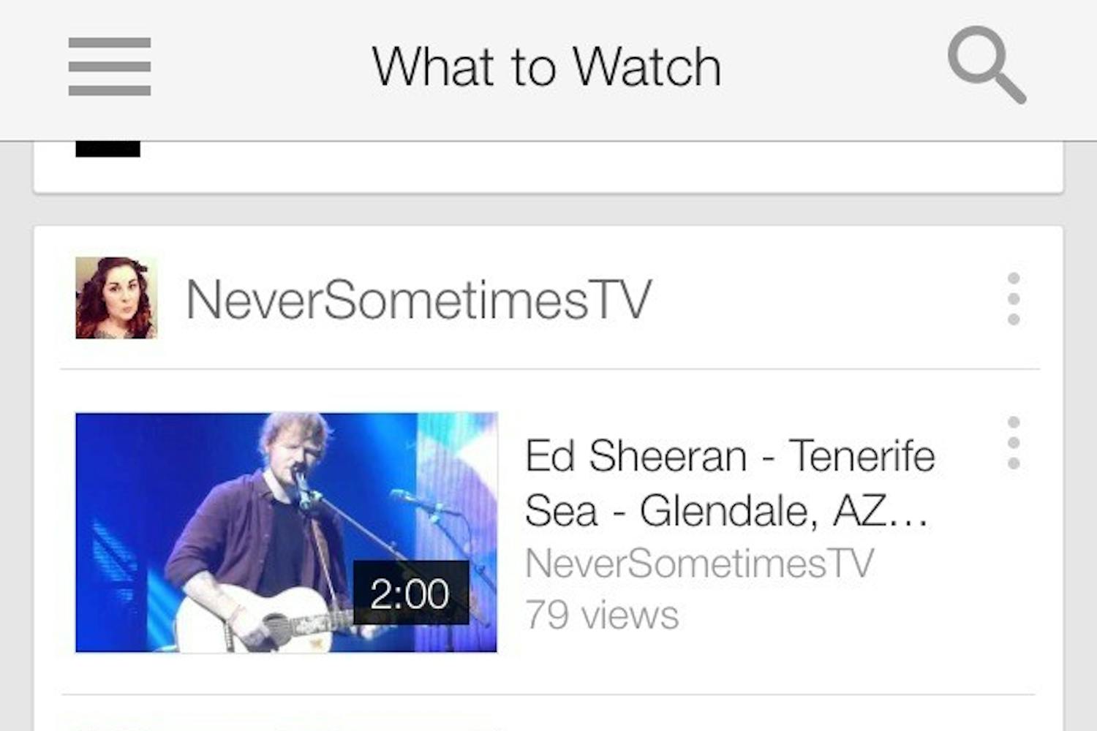Tap the 'What to Watch' page title
Image resolution: width=1097 pixels, height=731 pixels.
click(547, 67)
